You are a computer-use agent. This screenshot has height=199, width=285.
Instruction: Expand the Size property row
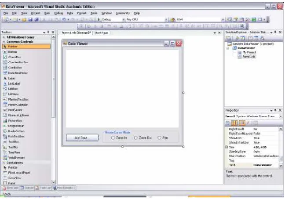[x=227, y=147]
